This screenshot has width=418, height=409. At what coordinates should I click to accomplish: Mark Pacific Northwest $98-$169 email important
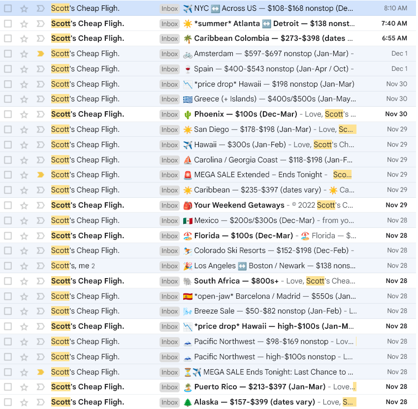point(40,341)
